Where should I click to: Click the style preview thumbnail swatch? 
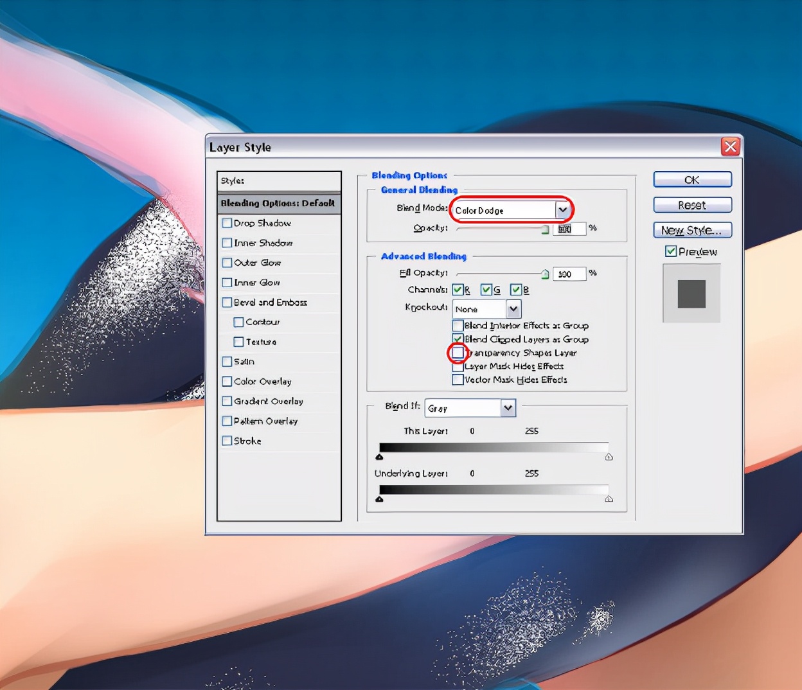[691, 294]
